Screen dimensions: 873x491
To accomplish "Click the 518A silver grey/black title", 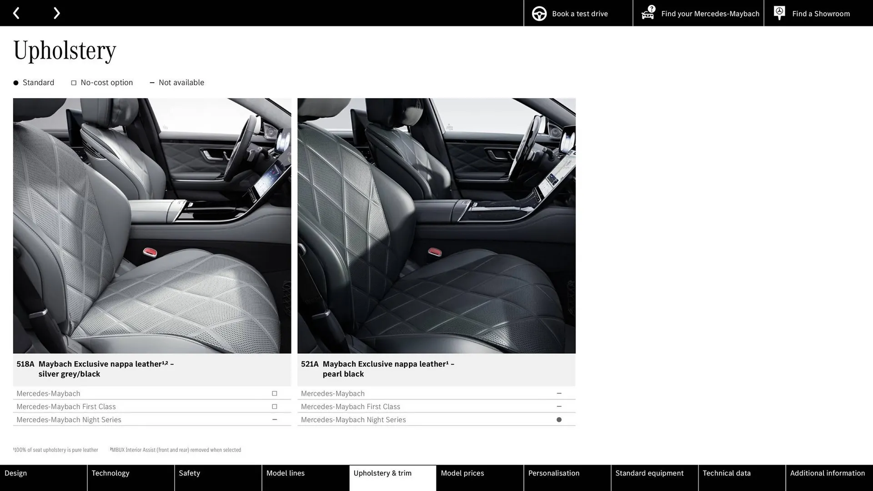I will [x=95, y=369].
